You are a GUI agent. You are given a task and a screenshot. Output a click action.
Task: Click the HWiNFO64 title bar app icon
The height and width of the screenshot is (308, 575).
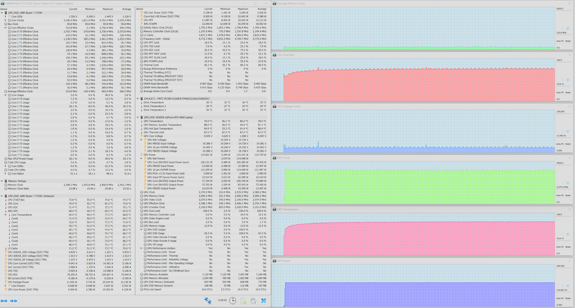[x=2, y=3]
